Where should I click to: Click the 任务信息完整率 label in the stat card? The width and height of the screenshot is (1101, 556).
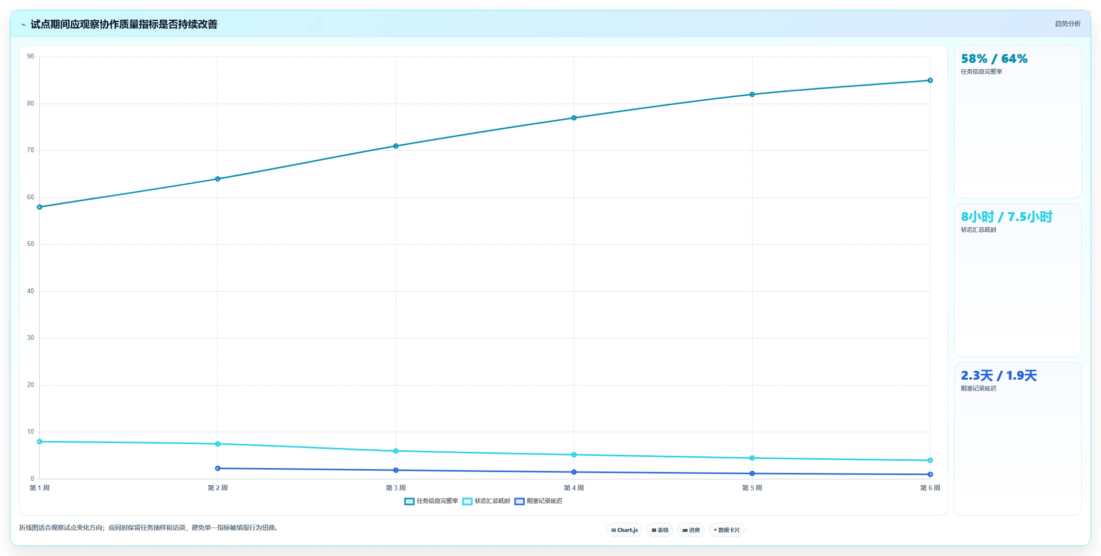pyautogui.click(x=981, y=72)
